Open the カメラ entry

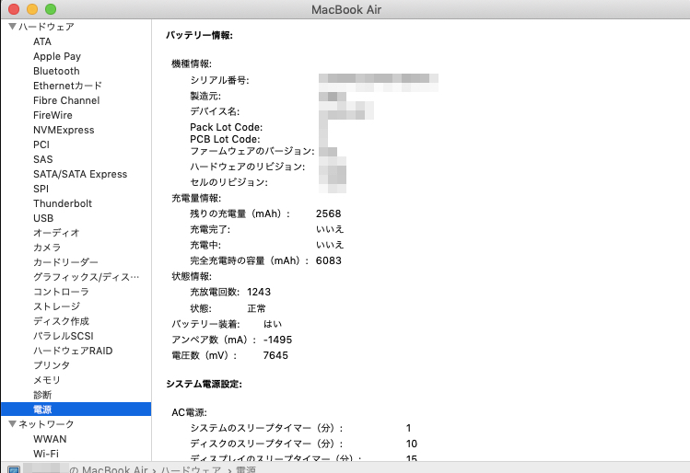[x=47, y=248]
